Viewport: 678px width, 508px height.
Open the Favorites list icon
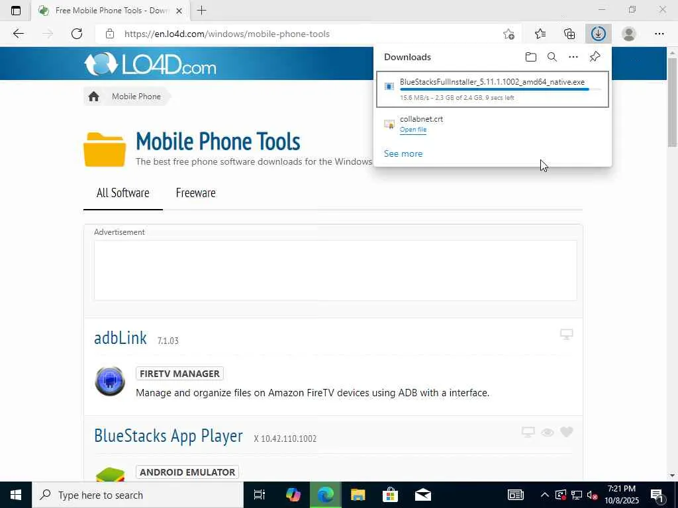(540, 34)
